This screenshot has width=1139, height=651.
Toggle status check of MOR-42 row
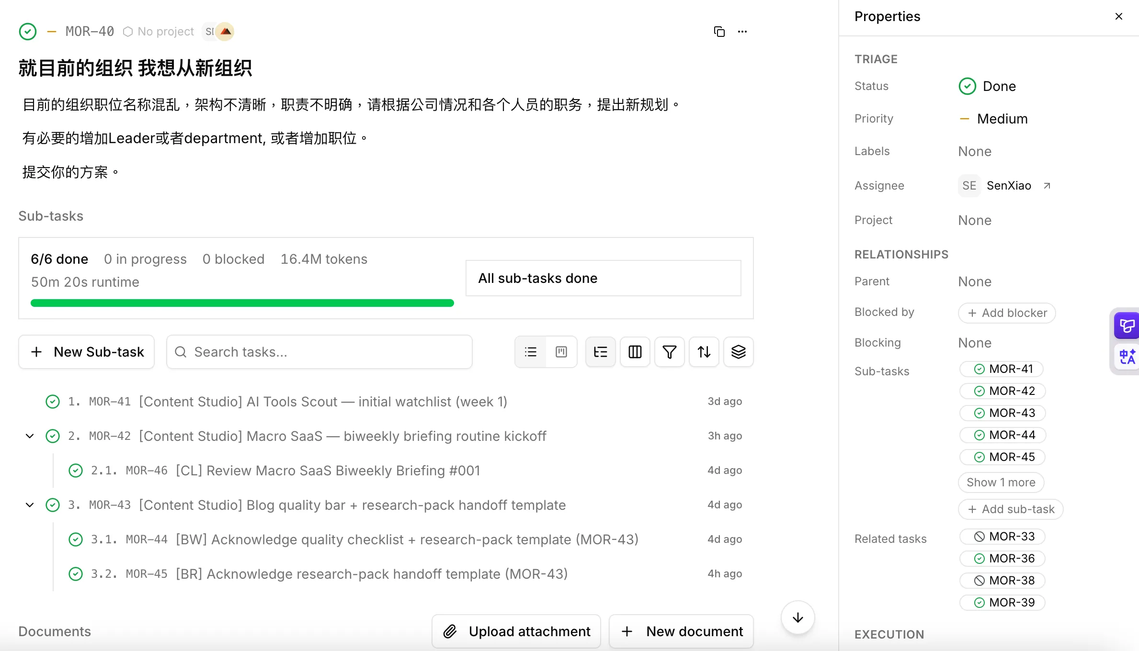(x=53, y=436)
